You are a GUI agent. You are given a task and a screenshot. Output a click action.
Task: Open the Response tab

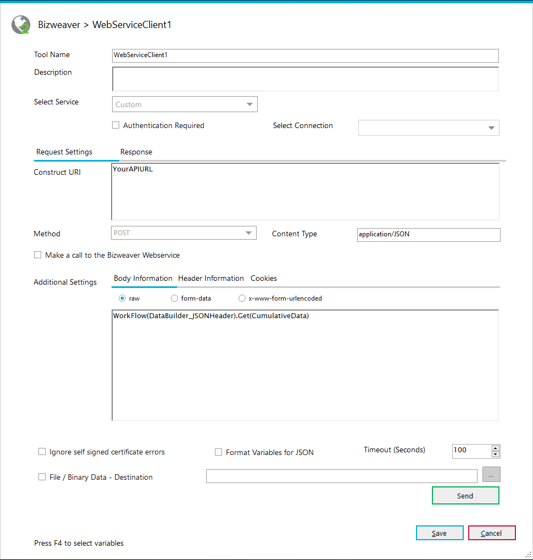[x=136, y=152]
